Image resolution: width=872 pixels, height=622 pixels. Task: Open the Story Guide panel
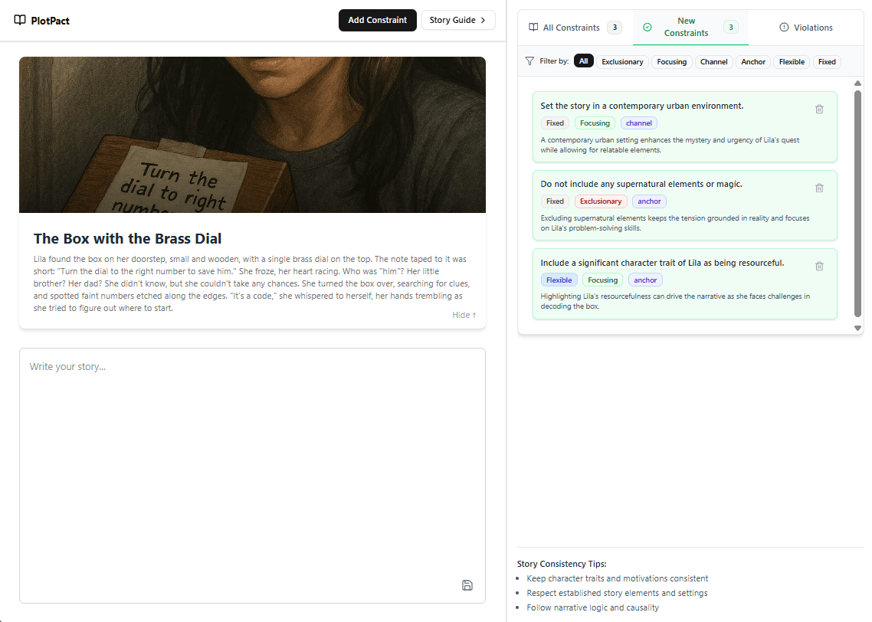click(457, 20)
